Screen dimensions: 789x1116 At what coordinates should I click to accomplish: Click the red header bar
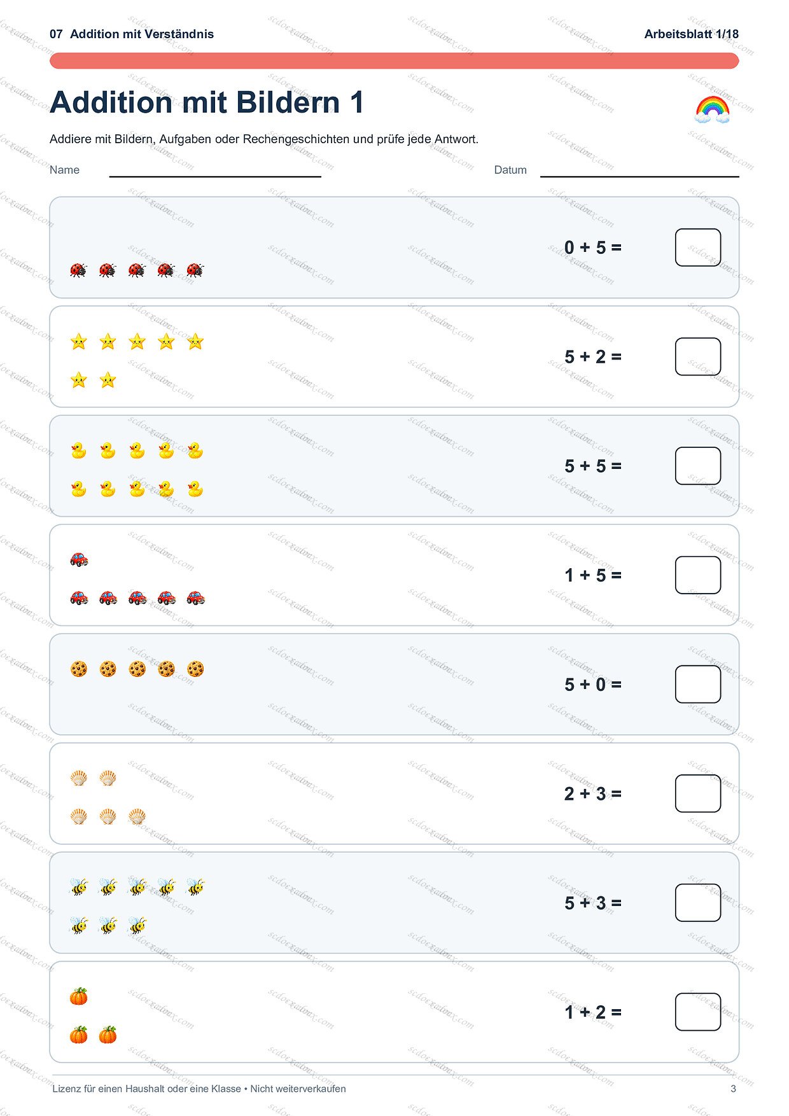click(394, 61)
